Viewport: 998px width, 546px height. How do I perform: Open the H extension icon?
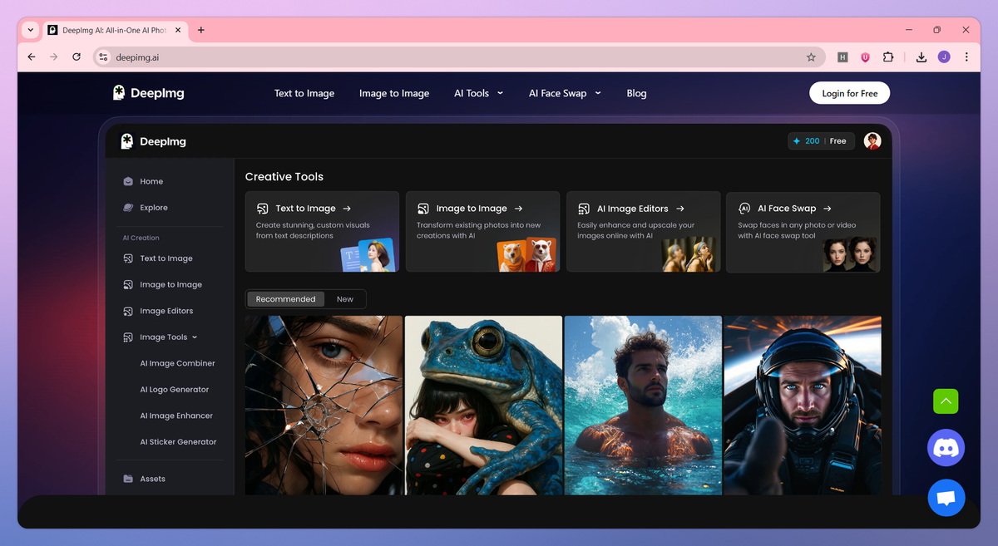tap(842, 57)
